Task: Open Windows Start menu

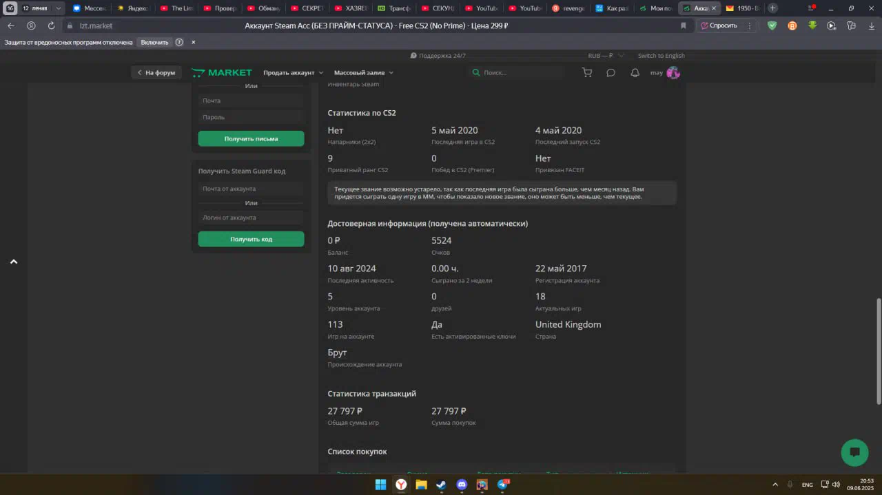Action: tap(380, 485)
